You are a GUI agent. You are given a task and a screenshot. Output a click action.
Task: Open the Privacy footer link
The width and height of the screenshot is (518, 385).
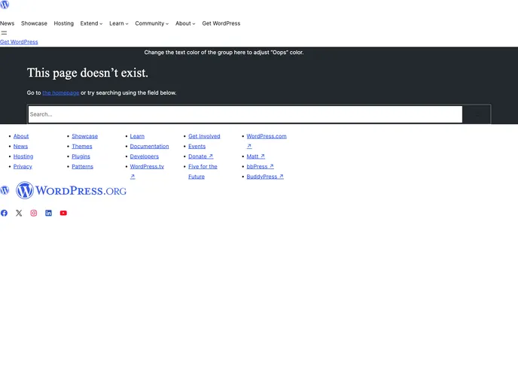pos(23,167)
